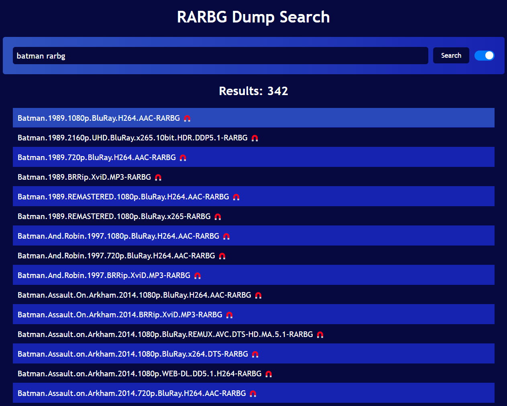The image size is (507, 406).
Task: Toggle the blue switch next to Search
Action: click(484, 55)
